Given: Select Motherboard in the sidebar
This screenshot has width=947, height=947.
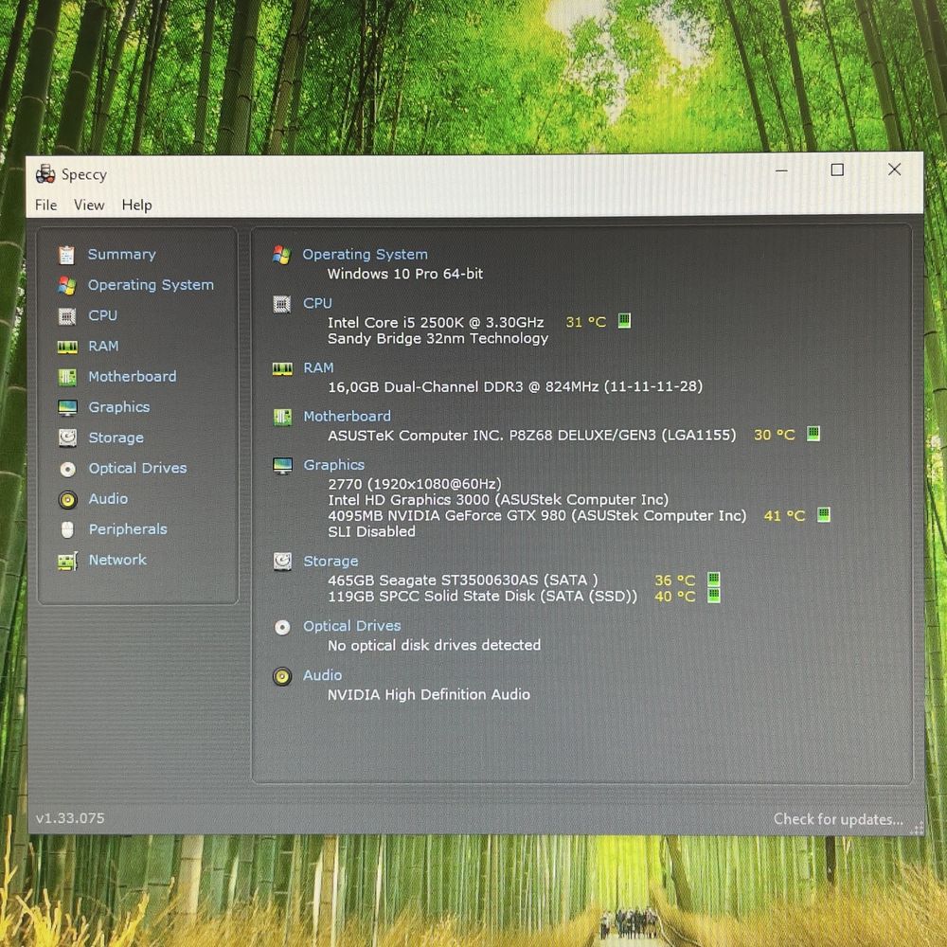Looking at the screenshot, I should [133, 376].
